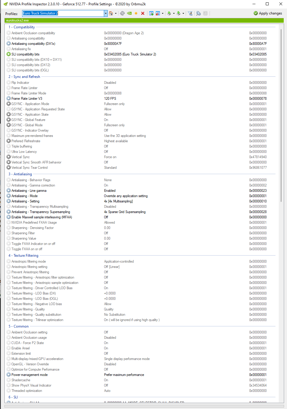This screenshot has height=409, width=287.
Task: Click the red X delete profile icon
Action: click(x=143, y=13)
